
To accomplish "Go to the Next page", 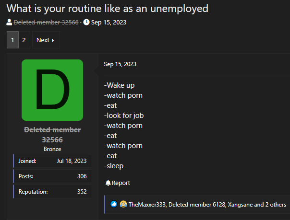I will pyautogui.click(x=46, y=40).
